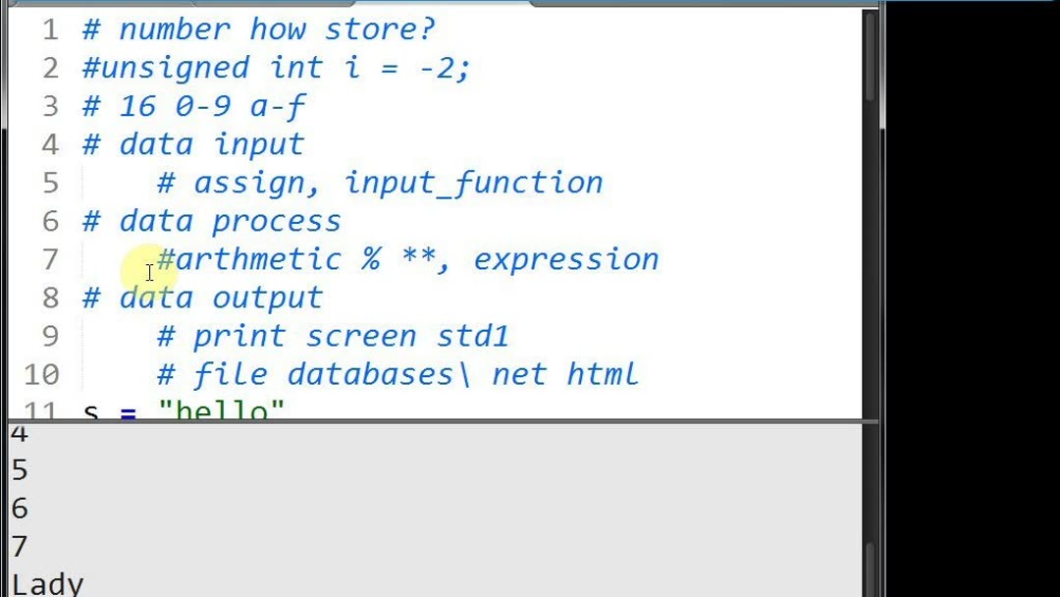Image resolution: width=1060 pixels, height=597 pixels.
Task: Click line number 5 in the gutter
Action: coord(49,183)
